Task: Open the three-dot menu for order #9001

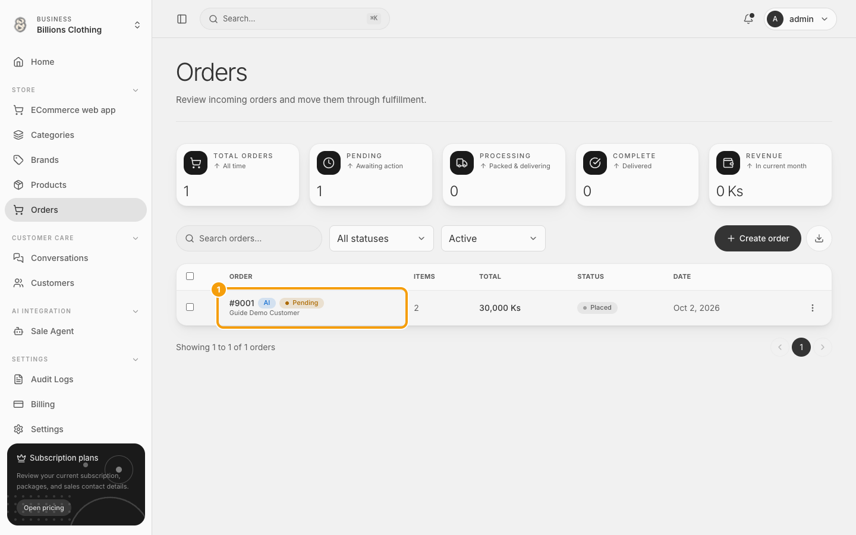Action: coord(813,308)
